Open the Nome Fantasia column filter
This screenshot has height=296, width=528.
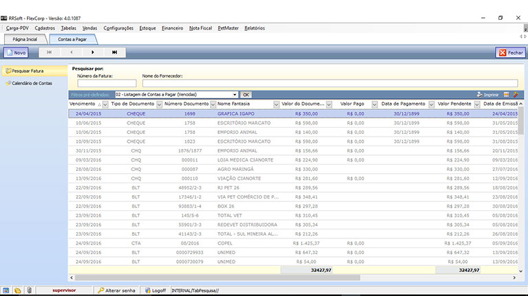[x=276, y=104]
